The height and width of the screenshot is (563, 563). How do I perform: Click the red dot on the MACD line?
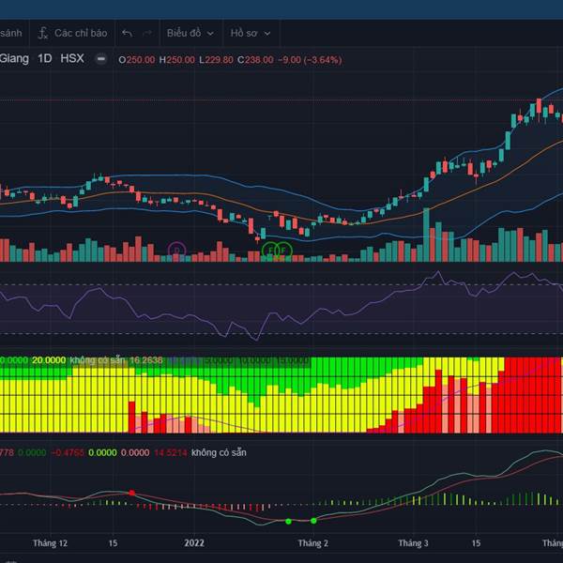click(131, 493)
